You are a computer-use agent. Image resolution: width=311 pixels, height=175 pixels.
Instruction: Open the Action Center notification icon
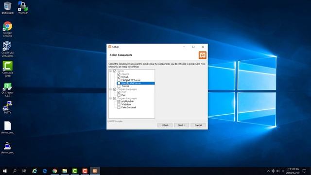pyautogui.click(x=305, y=171)
